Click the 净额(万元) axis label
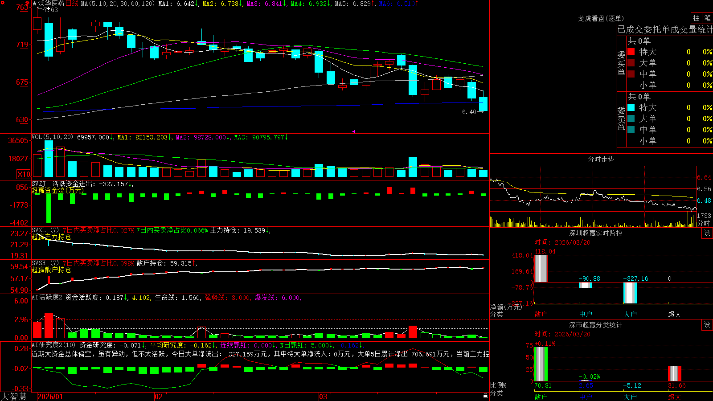The image size is (713, 401). tap(506, 307)
